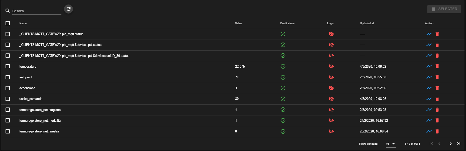Delete the set_point row with trash icon
The image size is (466, 151).
(437, 77)
